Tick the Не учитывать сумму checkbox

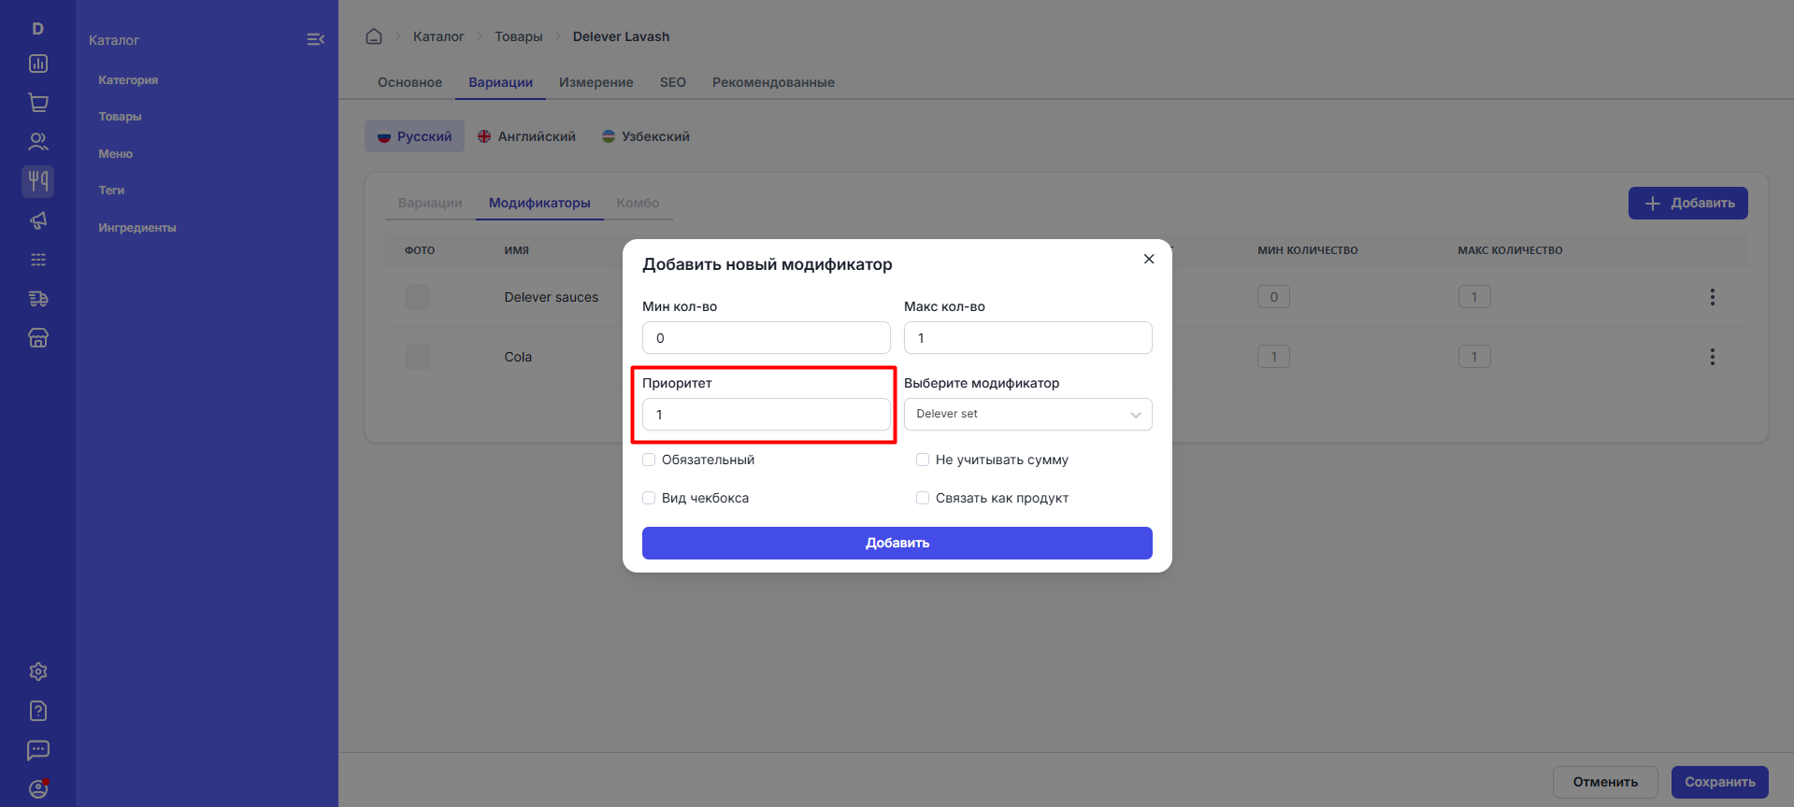(x=923, y=460)
